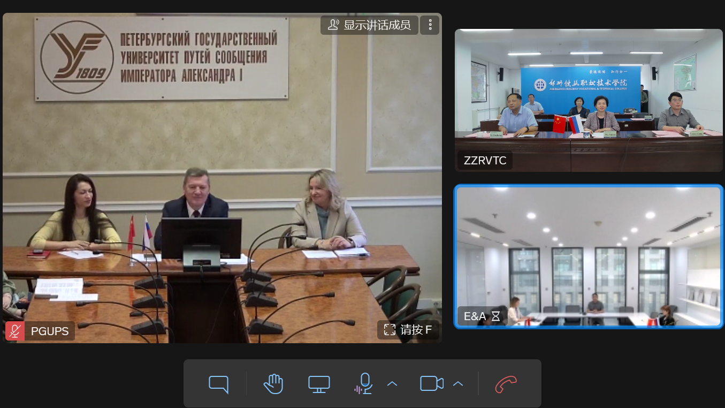Image resolution: width=725 pixels, height=408 pixels.
Task: Expand camera options chevron
Action: pyautogui.click(x=458, y=384)
